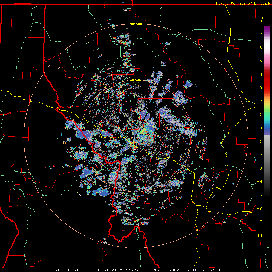Image resolution: width=272 pixels, height=272 pixels.
Task: Click the 2 value on color scale
Action: tap(261, 101)
